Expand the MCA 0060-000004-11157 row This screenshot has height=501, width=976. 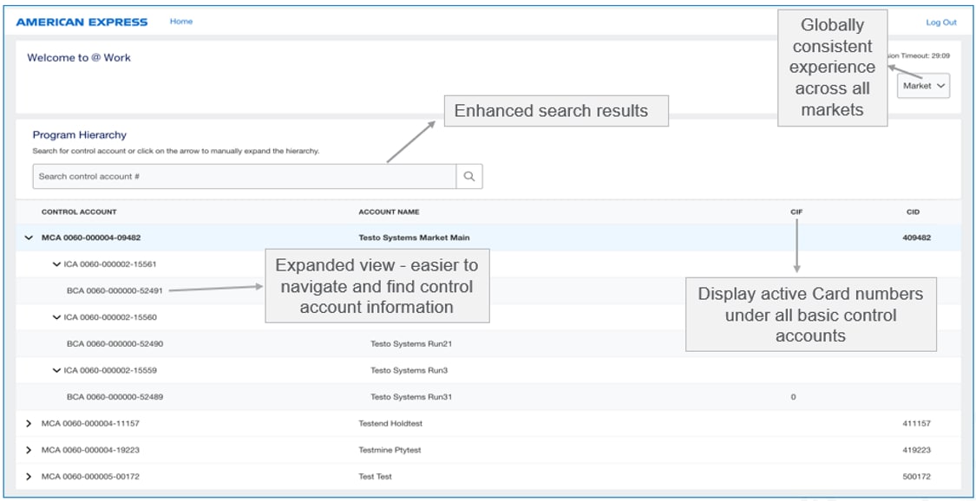point(29,424)
